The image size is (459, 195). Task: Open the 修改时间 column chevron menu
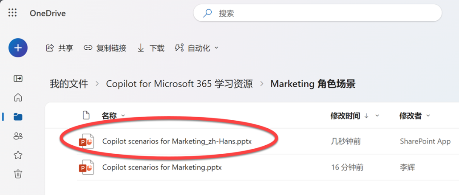click(x=377, y=116)
